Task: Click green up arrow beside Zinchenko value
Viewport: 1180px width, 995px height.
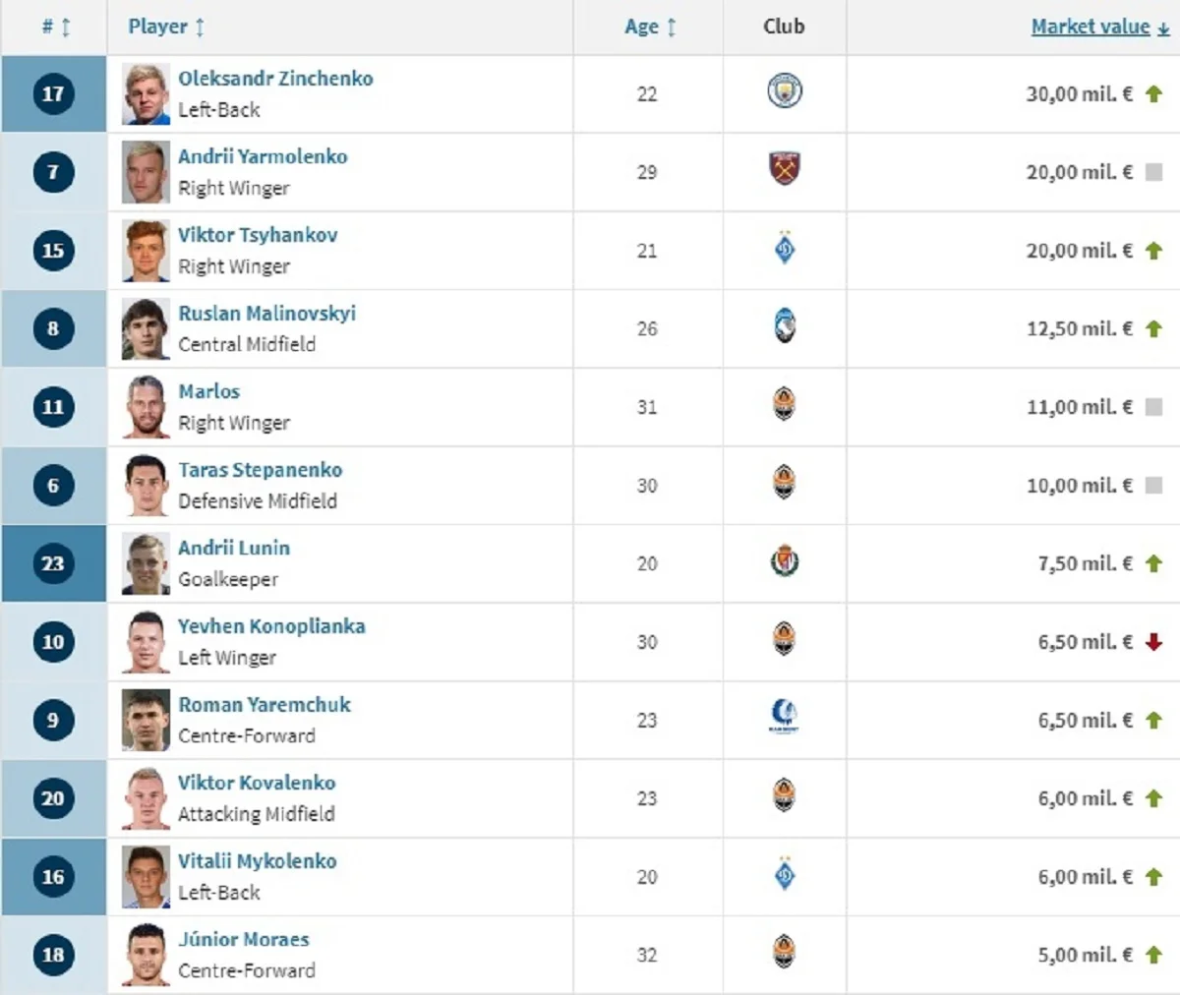Action: pyautogui.click(x=1154, y=94)
